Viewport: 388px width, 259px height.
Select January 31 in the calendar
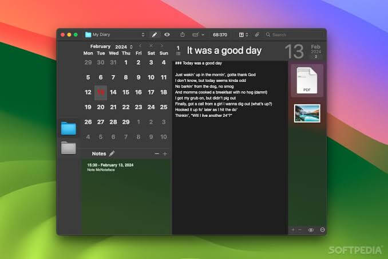click(113, 62)
